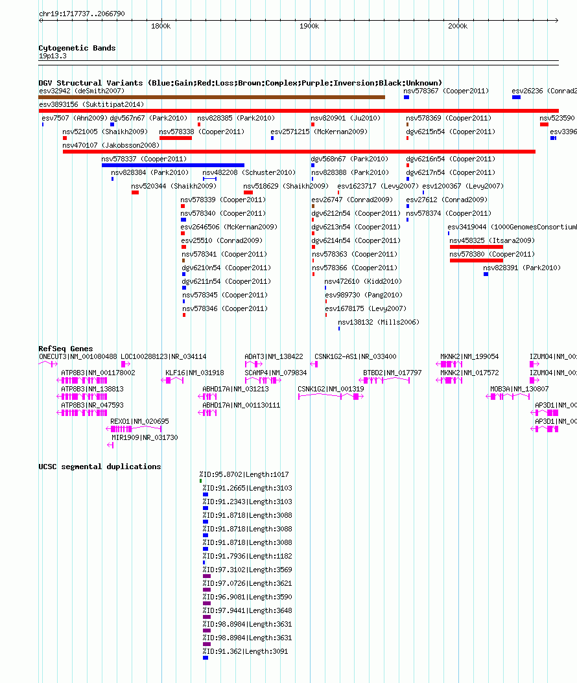Open ADAT3|NM_138422 gene label
Viewport: 577px width, 683px height.
point(274,356)
